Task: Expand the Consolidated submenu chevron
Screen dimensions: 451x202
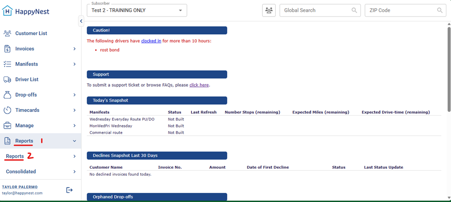Action: pyautogui.click(x=74, y=171)
